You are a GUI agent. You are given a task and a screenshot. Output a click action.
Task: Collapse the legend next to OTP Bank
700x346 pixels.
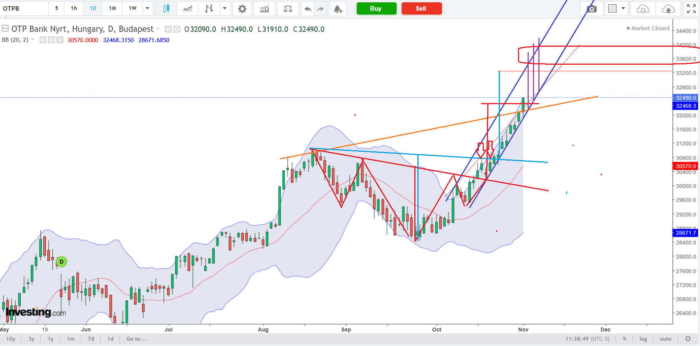5,28
